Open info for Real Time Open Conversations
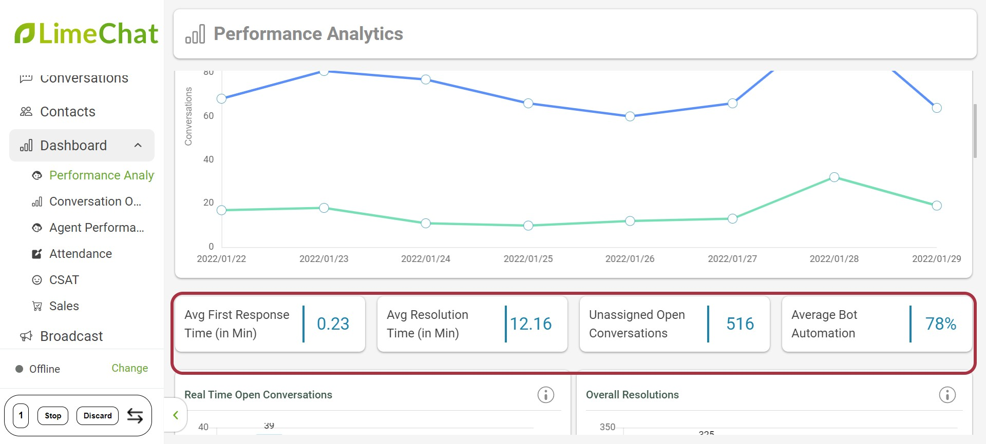This screenshot has width=986, height=444. (x=545, y=395)
